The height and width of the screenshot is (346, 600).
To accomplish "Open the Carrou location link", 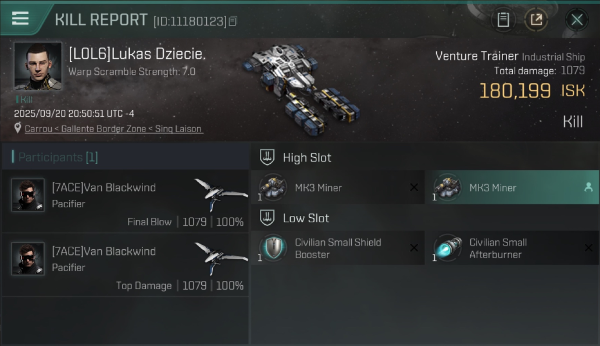I will 113,129.
